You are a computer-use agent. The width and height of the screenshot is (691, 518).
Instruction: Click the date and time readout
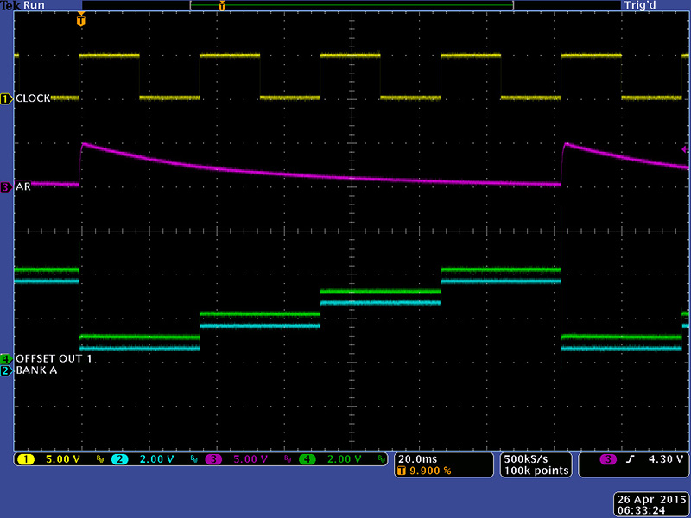pyautogui.click(x=650, y=504)
